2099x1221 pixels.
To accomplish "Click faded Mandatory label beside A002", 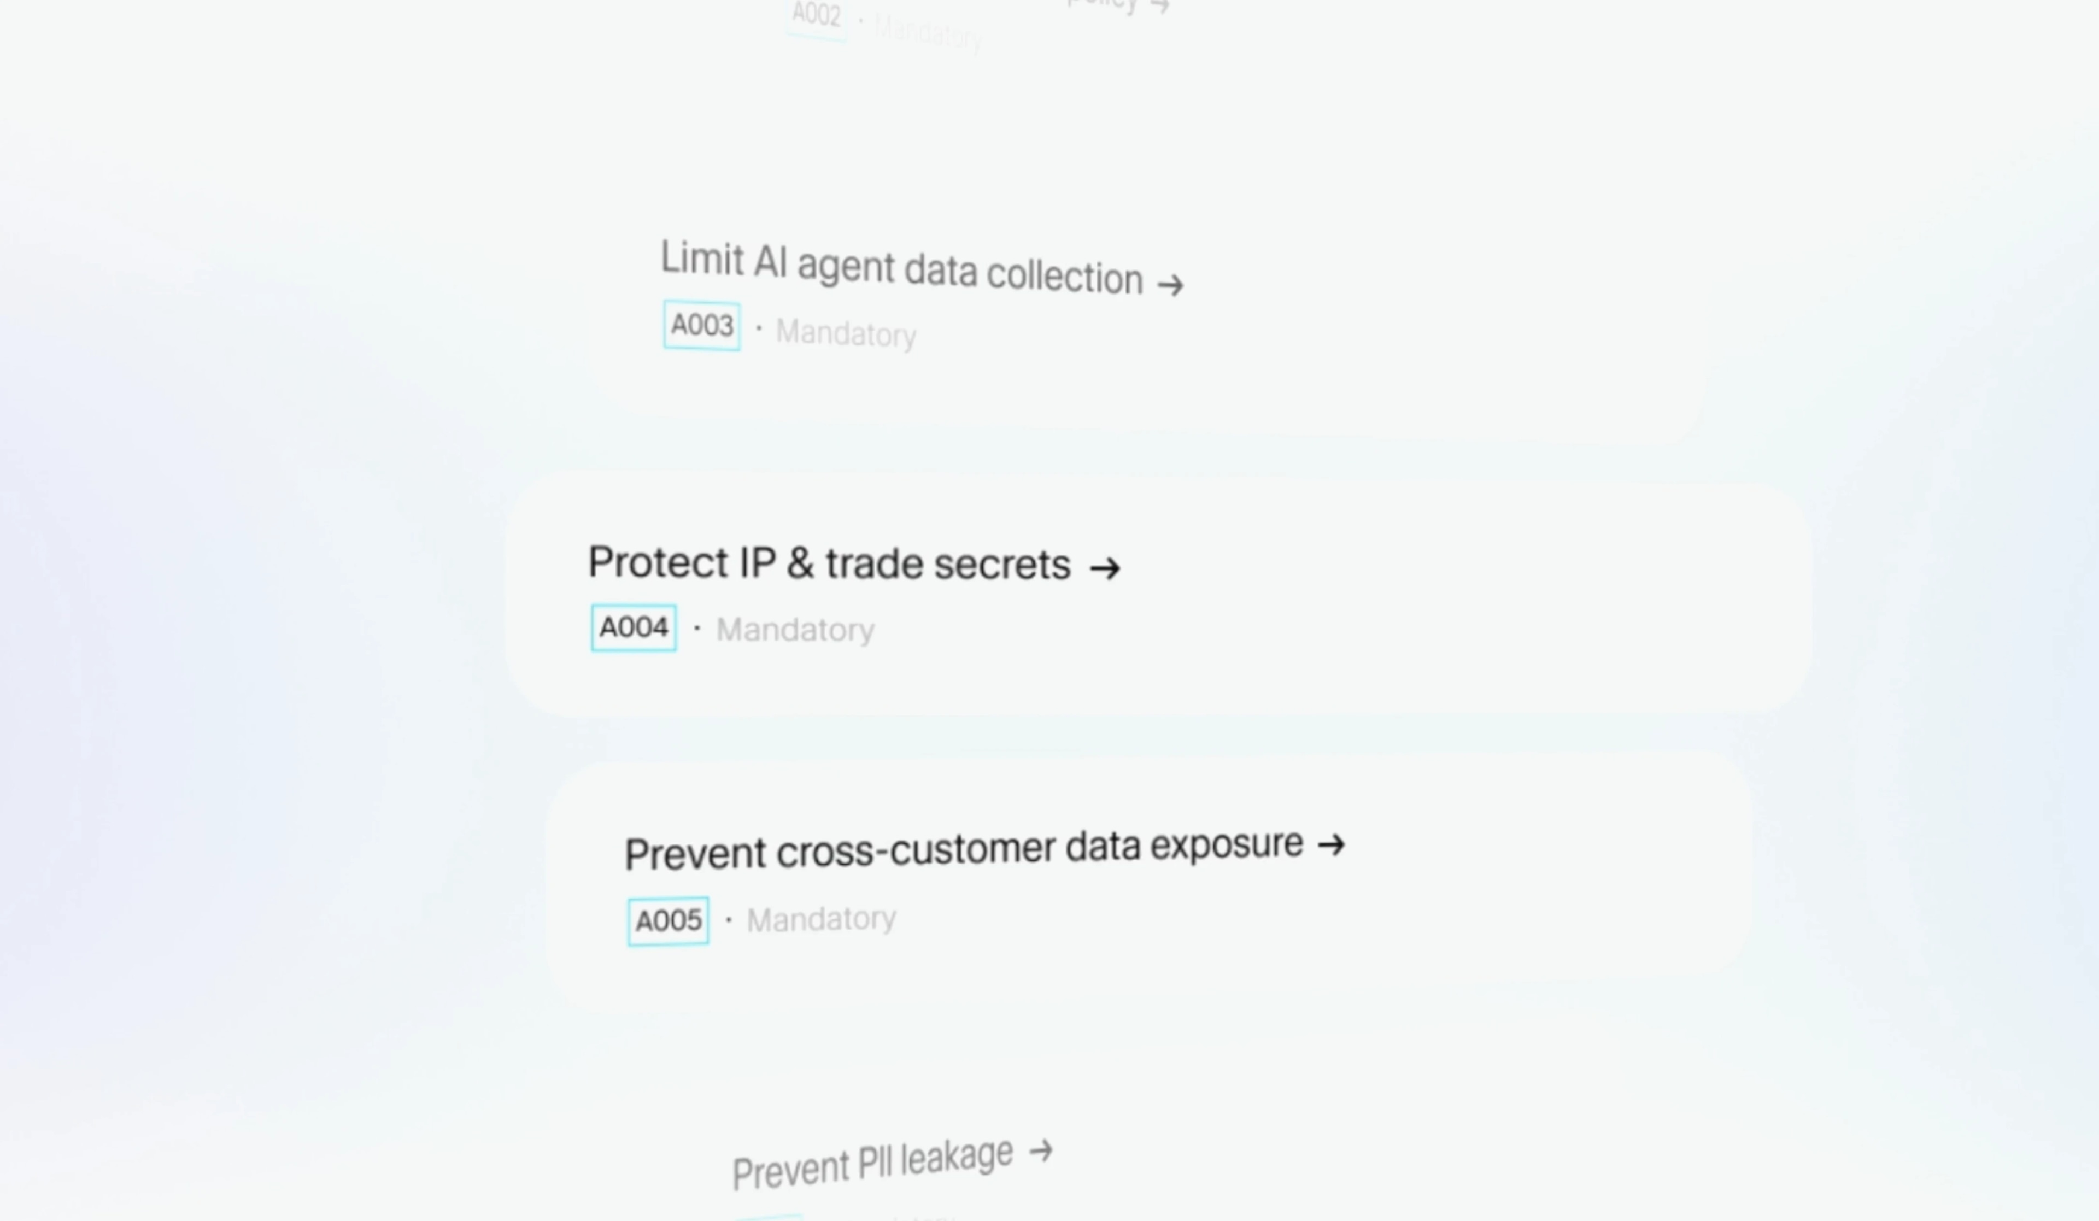I will [928, 32].
